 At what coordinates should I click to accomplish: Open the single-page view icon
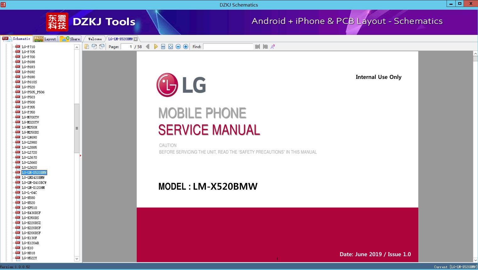coord(86,46)
